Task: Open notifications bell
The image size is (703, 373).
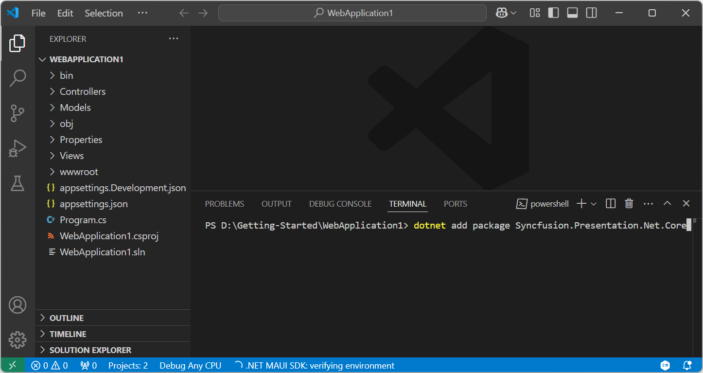Action: (687, 365)
